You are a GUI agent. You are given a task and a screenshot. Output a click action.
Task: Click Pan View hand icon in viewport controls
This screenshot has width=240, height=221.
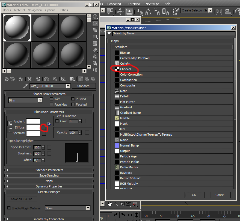(109, 204)
